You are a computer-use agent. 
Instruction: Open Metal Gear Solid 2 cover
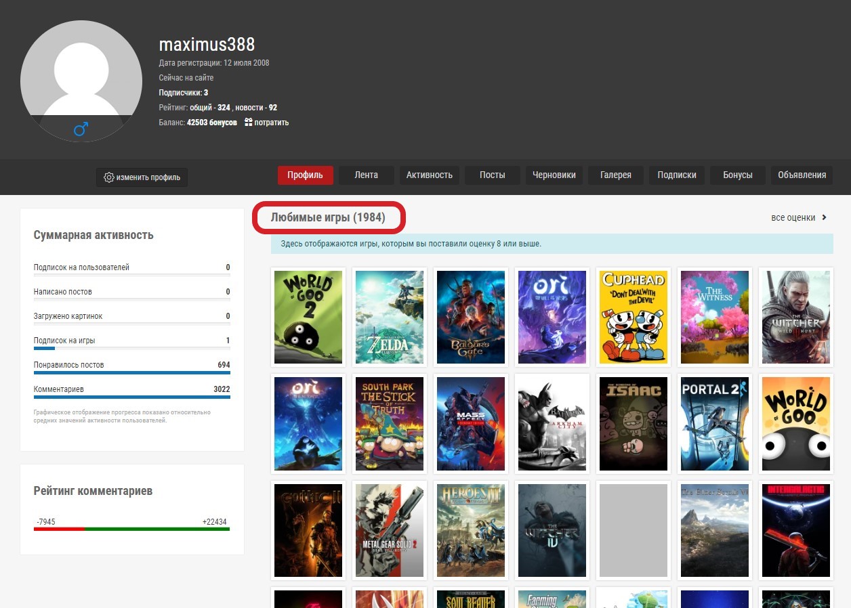pos(390,530)
